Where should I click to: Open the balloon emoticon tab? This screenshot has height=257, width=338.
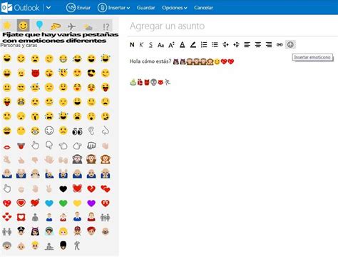click(39, 26)
